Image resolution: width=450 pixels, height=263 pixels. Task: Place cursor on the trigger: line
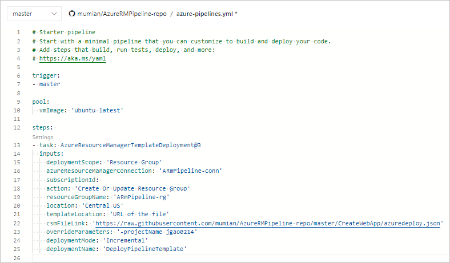(x=46, y=75)
